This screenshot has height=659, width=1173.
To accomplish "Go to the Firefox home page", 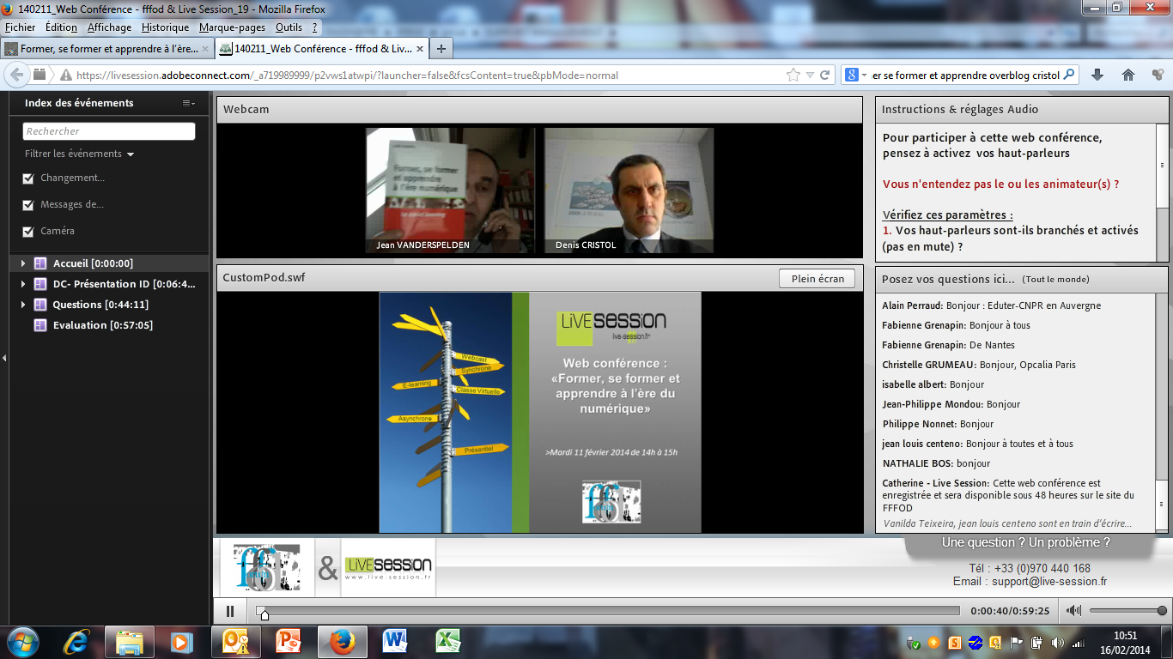I will point(1128,76).
